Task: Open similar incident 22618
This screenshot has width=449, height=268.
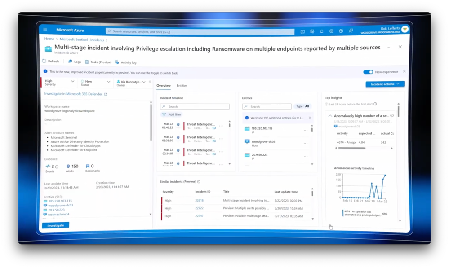Action: [x=199, y=201]
